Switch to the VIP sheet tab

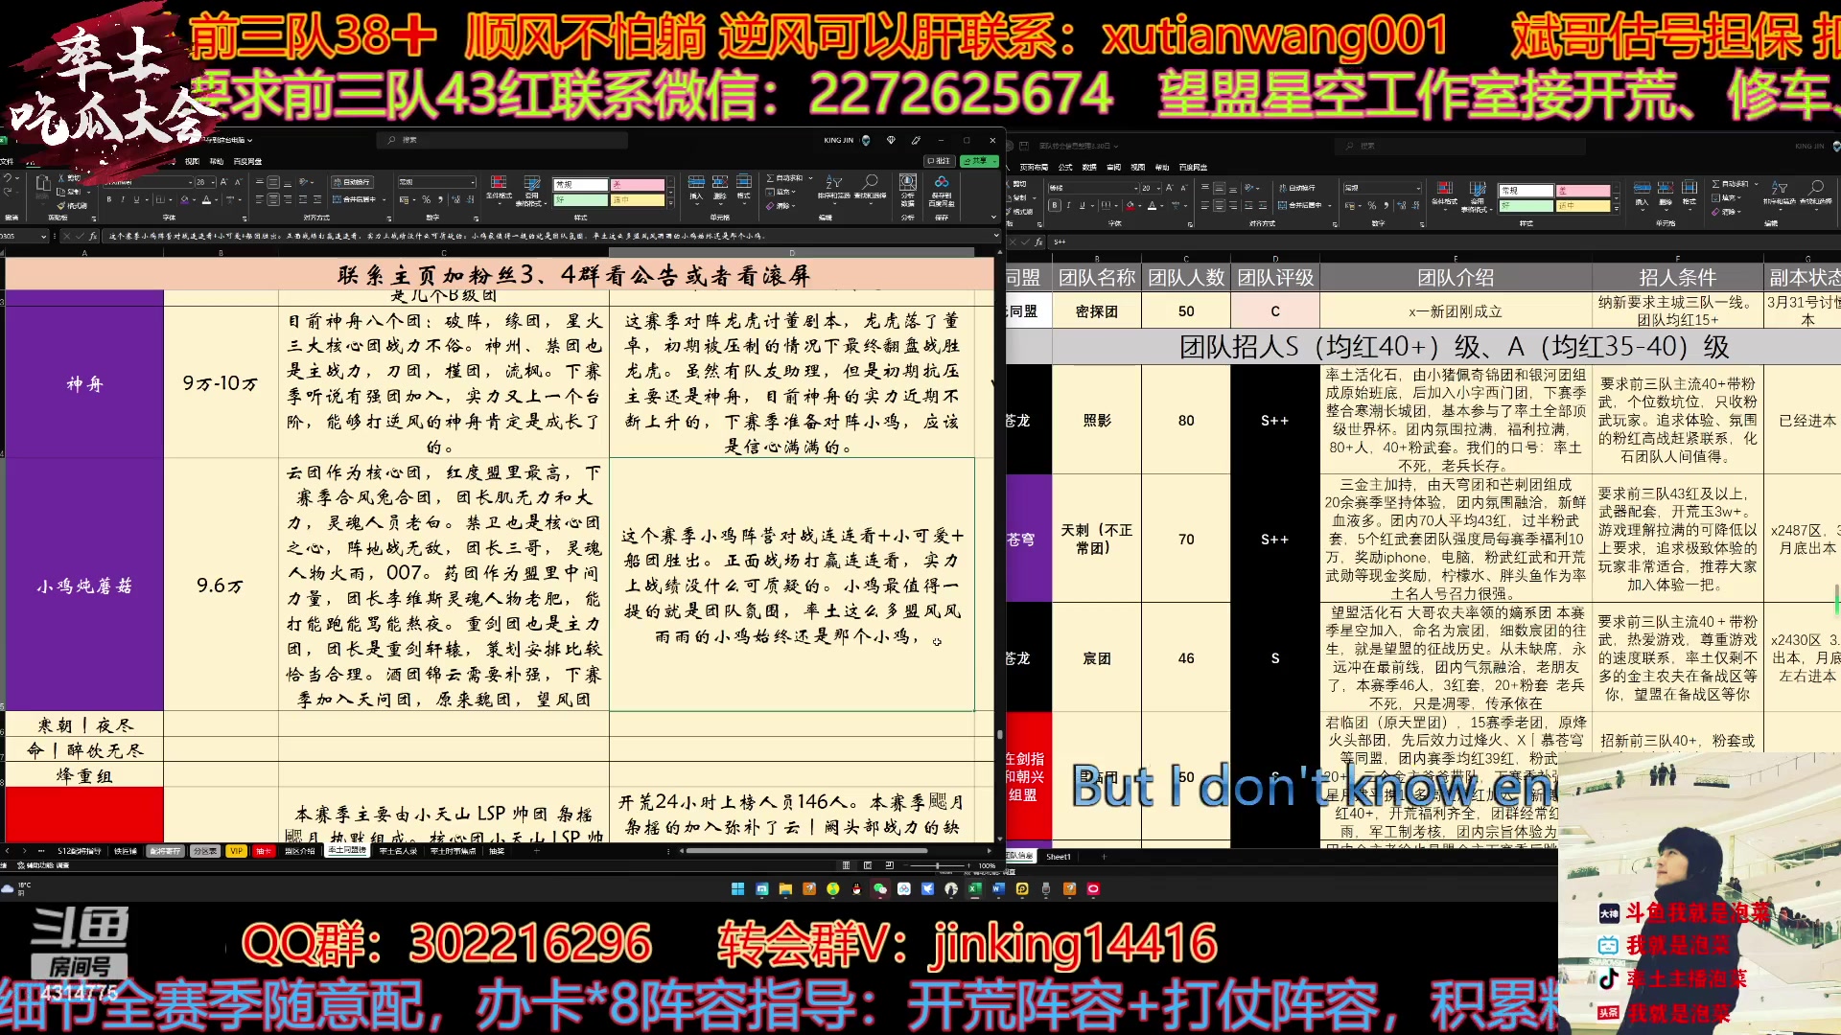pos(236,851)
